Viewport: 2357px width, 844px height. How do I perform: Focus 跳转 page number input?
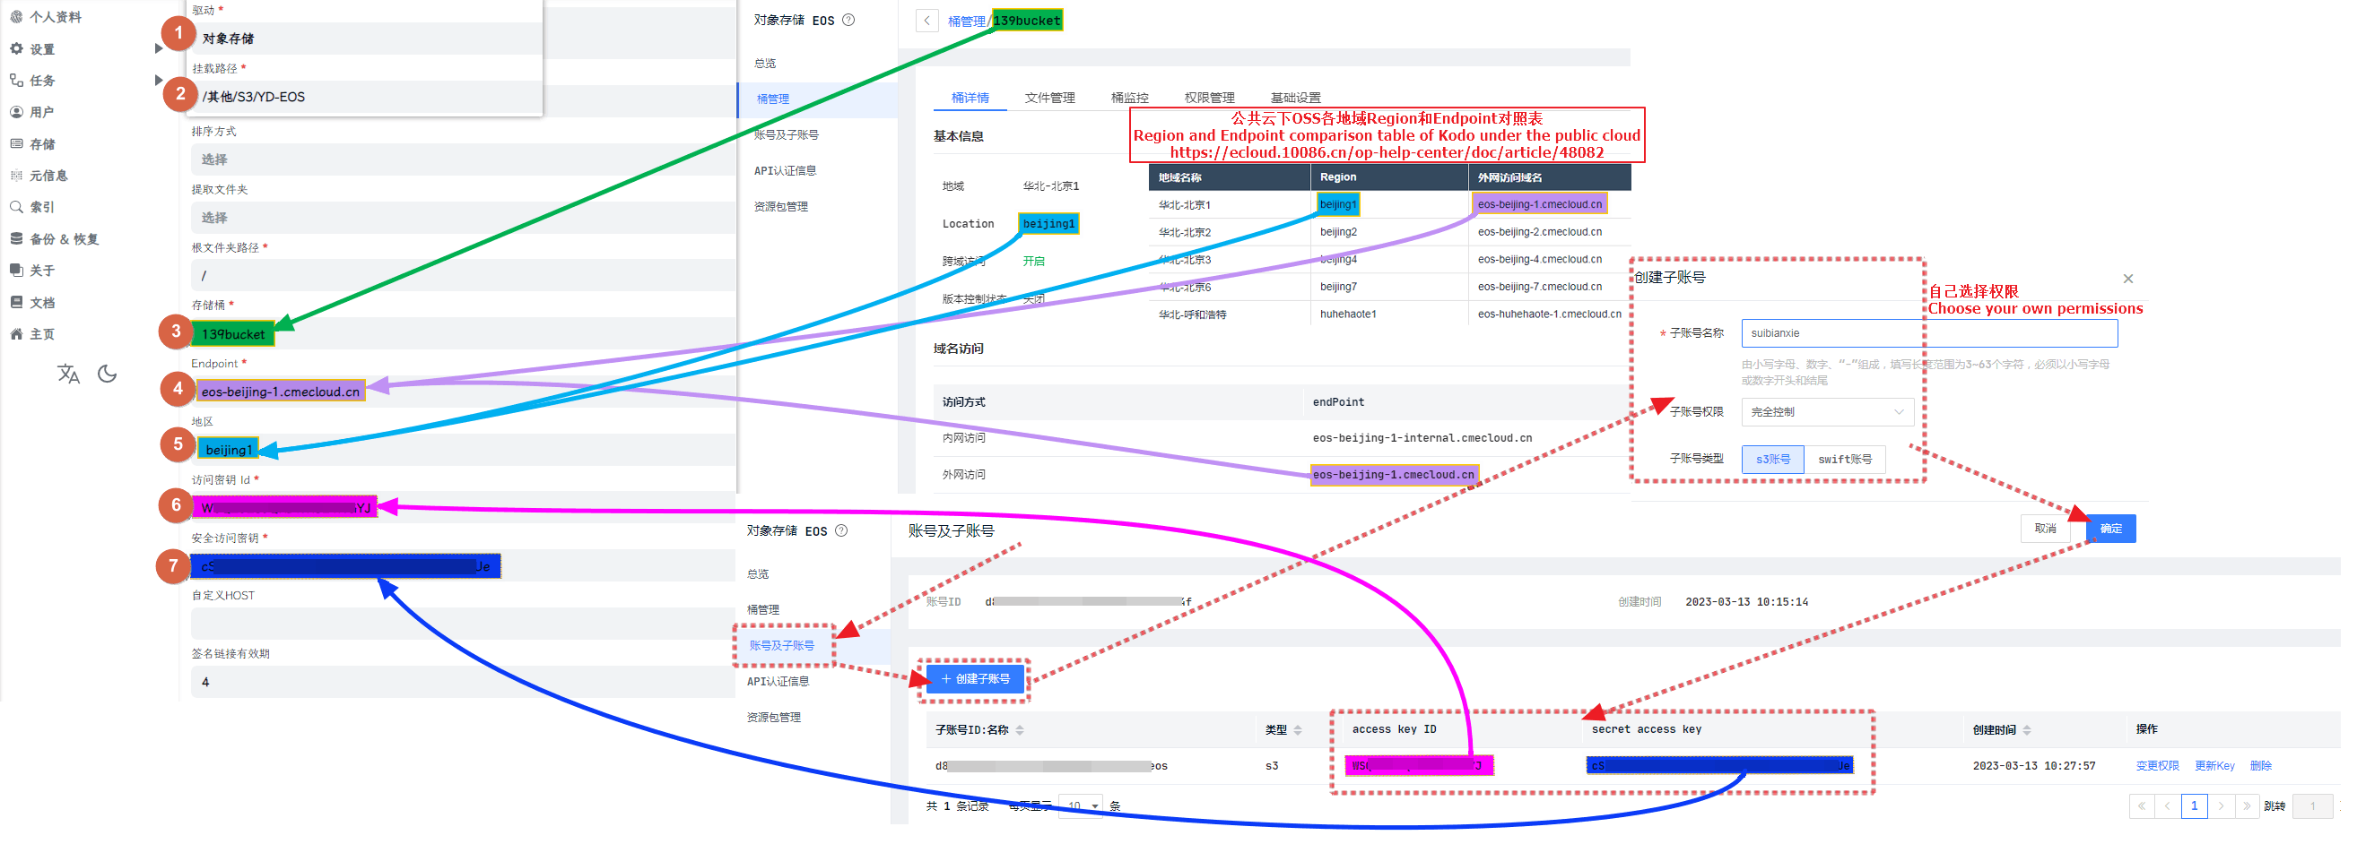coord(2312,806)
